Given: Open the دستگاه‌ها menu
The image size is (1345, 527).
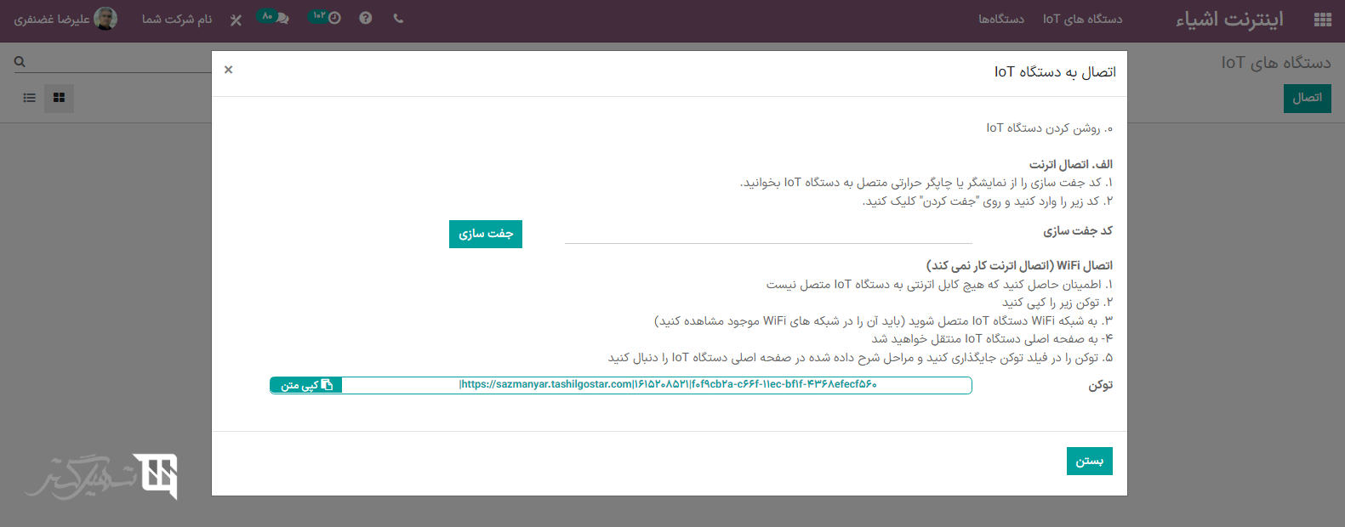Looking at the screenshot, I should pos(1000,19).
